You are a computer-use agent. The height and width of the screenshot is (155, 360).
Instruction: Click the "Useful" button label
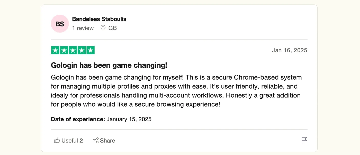click(70, 141)
